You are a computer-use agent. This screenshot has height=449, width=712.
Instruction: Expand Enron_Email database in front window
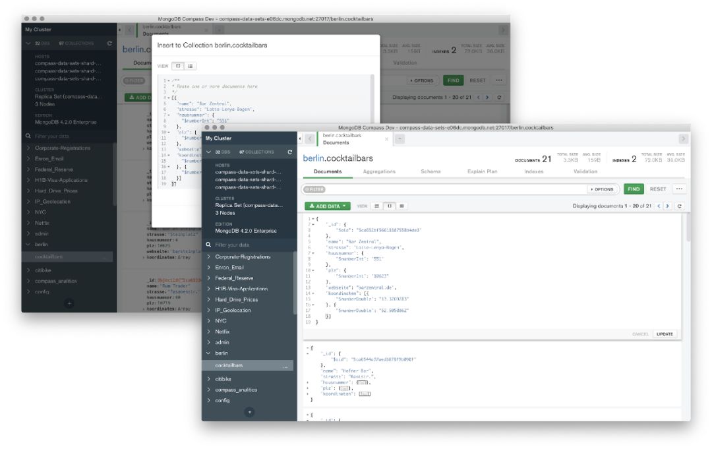pos(208,268)
